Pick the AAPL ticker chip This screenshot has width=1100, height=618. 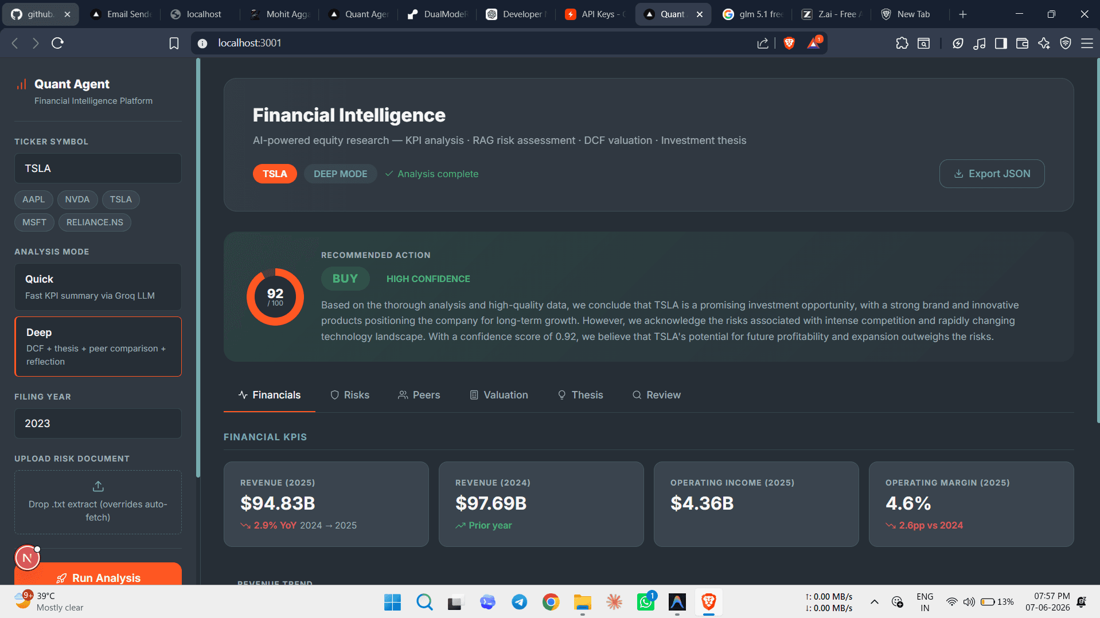[33, 200]
